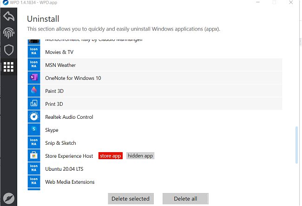The height and width of the screenshot is (206, 302).
Task: Open the Blocker shield section in sidebar
Action: click(x=9, y=50)
